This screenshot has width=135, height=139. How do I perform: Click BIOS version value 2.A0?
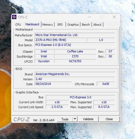pyautogui.click(x=75, y=79)
